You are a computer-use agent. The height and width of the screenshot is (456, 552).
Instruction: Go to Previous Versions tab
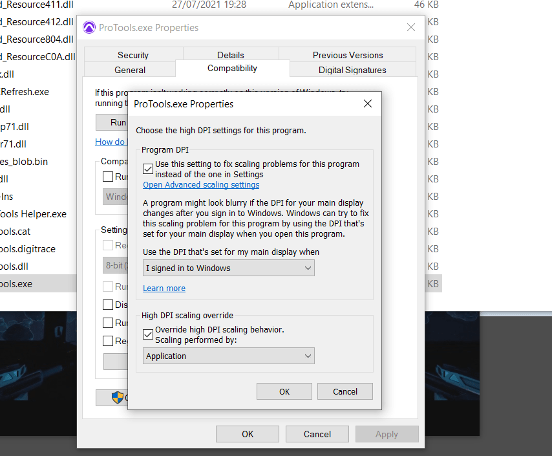348,55
